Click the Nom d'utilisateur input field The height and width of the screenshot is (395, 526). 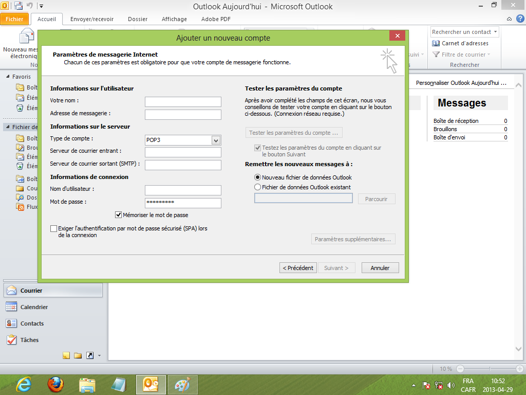coord(183,190)
